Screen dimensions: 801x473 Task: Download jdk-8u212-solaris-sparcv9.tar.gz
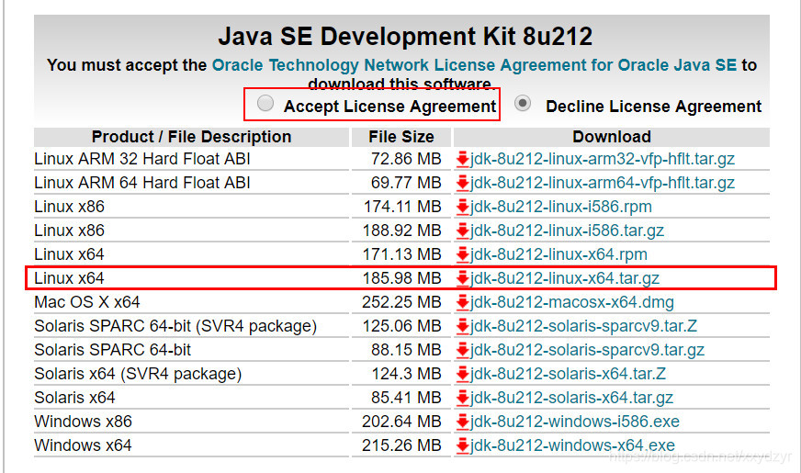click(x=588, y=350)
